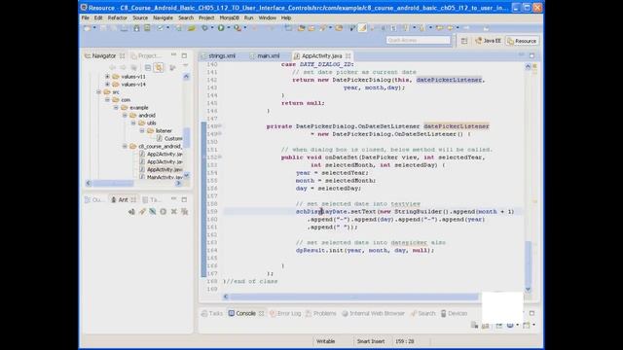Screen dimensions: 623x350
Task: Open the Navigator view menu icon
Action: click(x=186, y=65)
